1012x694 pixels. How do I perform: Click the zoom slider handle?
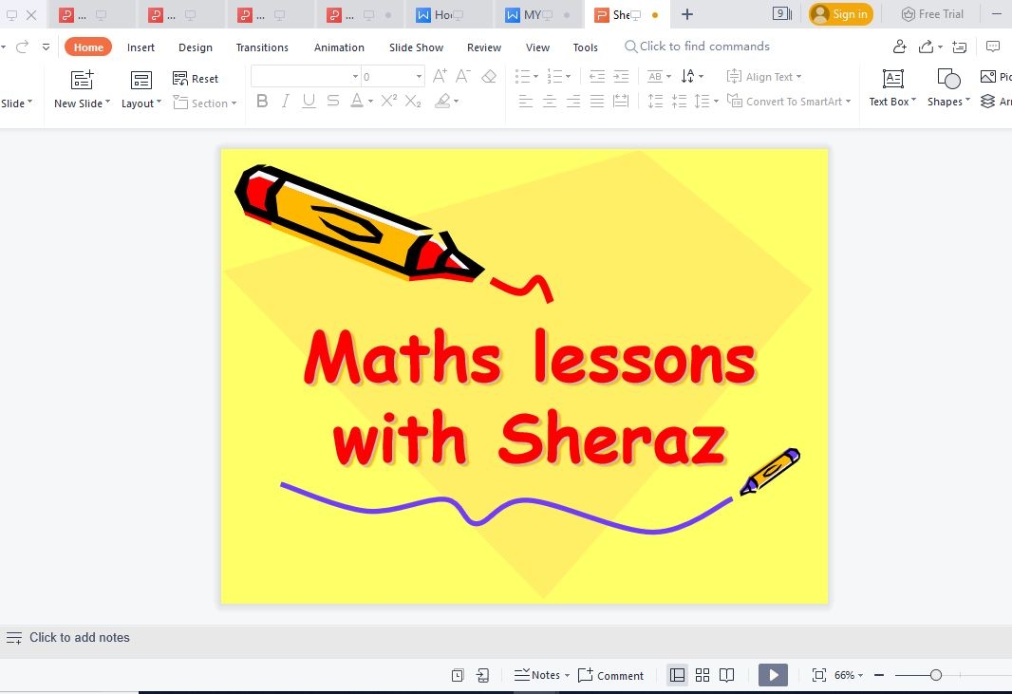(936, 675)
